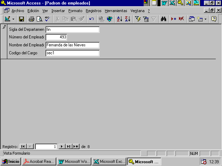Go to the previous record
Image resolution: width=222 pixels, height=166 pixels.
point(30,147)
